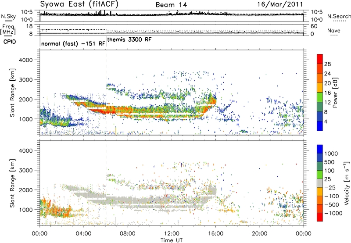This screenshot has height=243, width=351.
Task: Click the '12:00' time axis tick label
Action: (172, 234)
